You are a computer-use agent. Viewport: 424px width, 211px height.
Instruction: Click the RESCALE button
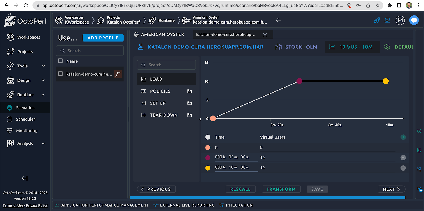(240, 189)
